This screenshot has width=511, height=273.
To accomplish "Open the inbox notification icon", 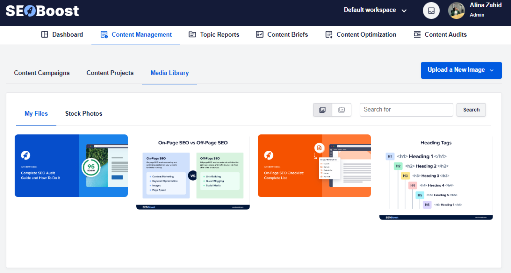I will click(x=431, y=11).
